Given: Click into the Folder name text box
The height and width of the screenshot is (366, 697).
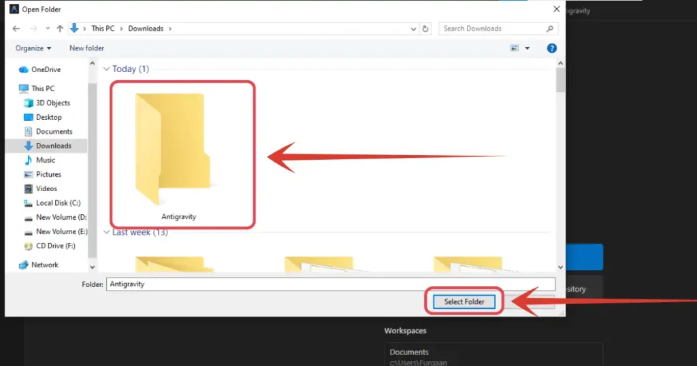Looking at the screenshot, I should click(330, 284).
